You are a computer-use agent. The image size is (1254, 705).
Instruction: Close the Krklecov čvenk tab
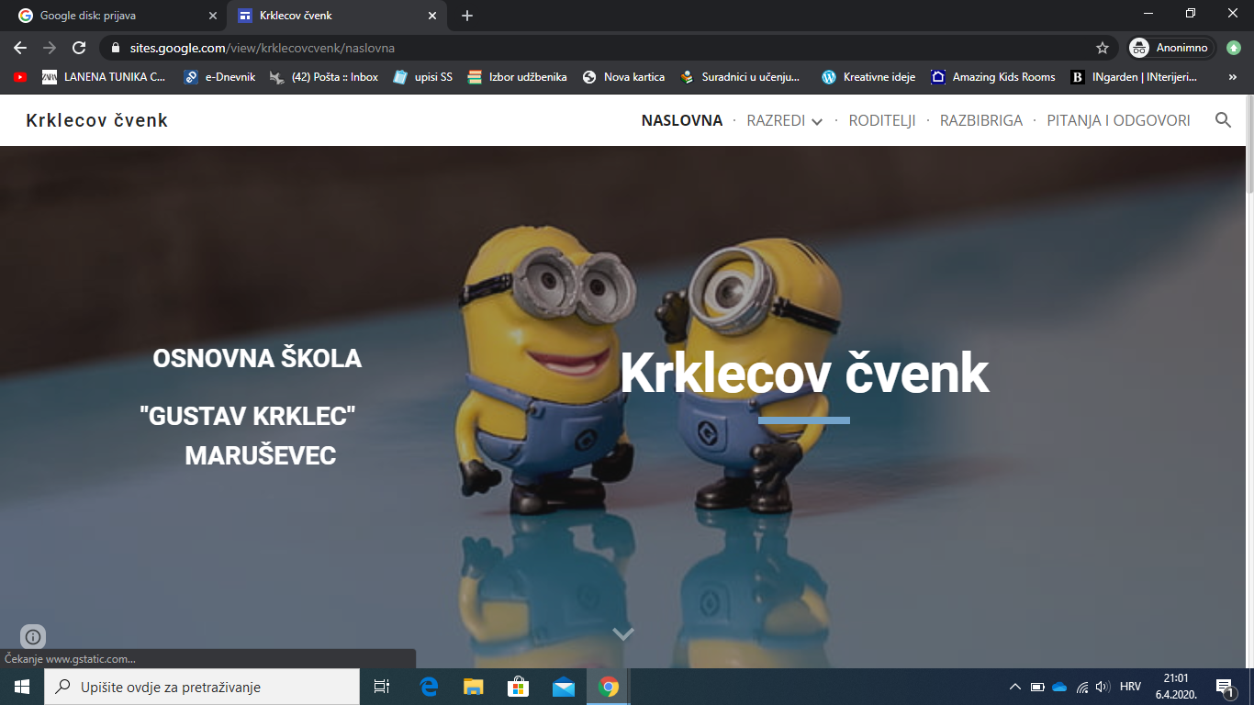pyautogui.click(x=432, y=16)
